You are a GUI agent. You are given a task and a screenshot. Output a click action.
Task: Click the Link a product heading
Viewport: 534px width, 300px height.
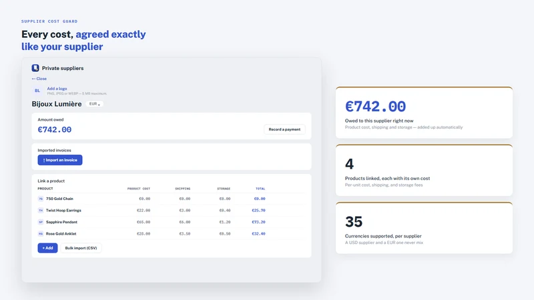point(51,181)
